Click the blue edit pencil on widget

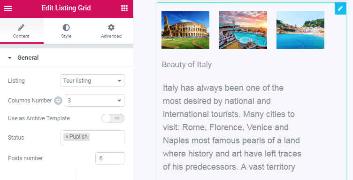(x=340, y=9)
